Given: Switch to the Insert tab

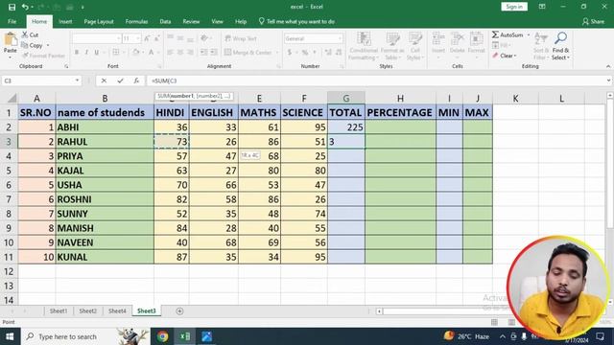Looking at the screenshot, I should point(65,21).
